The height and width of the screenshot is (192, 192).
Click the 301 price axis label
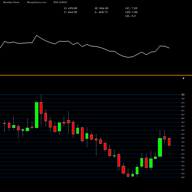[x=183, y=177]
